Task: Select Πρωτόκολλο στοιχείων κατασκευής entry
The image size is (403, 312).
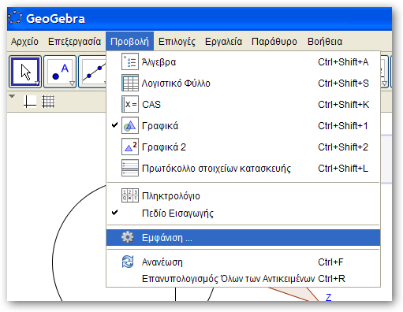Action: point(243,168)
